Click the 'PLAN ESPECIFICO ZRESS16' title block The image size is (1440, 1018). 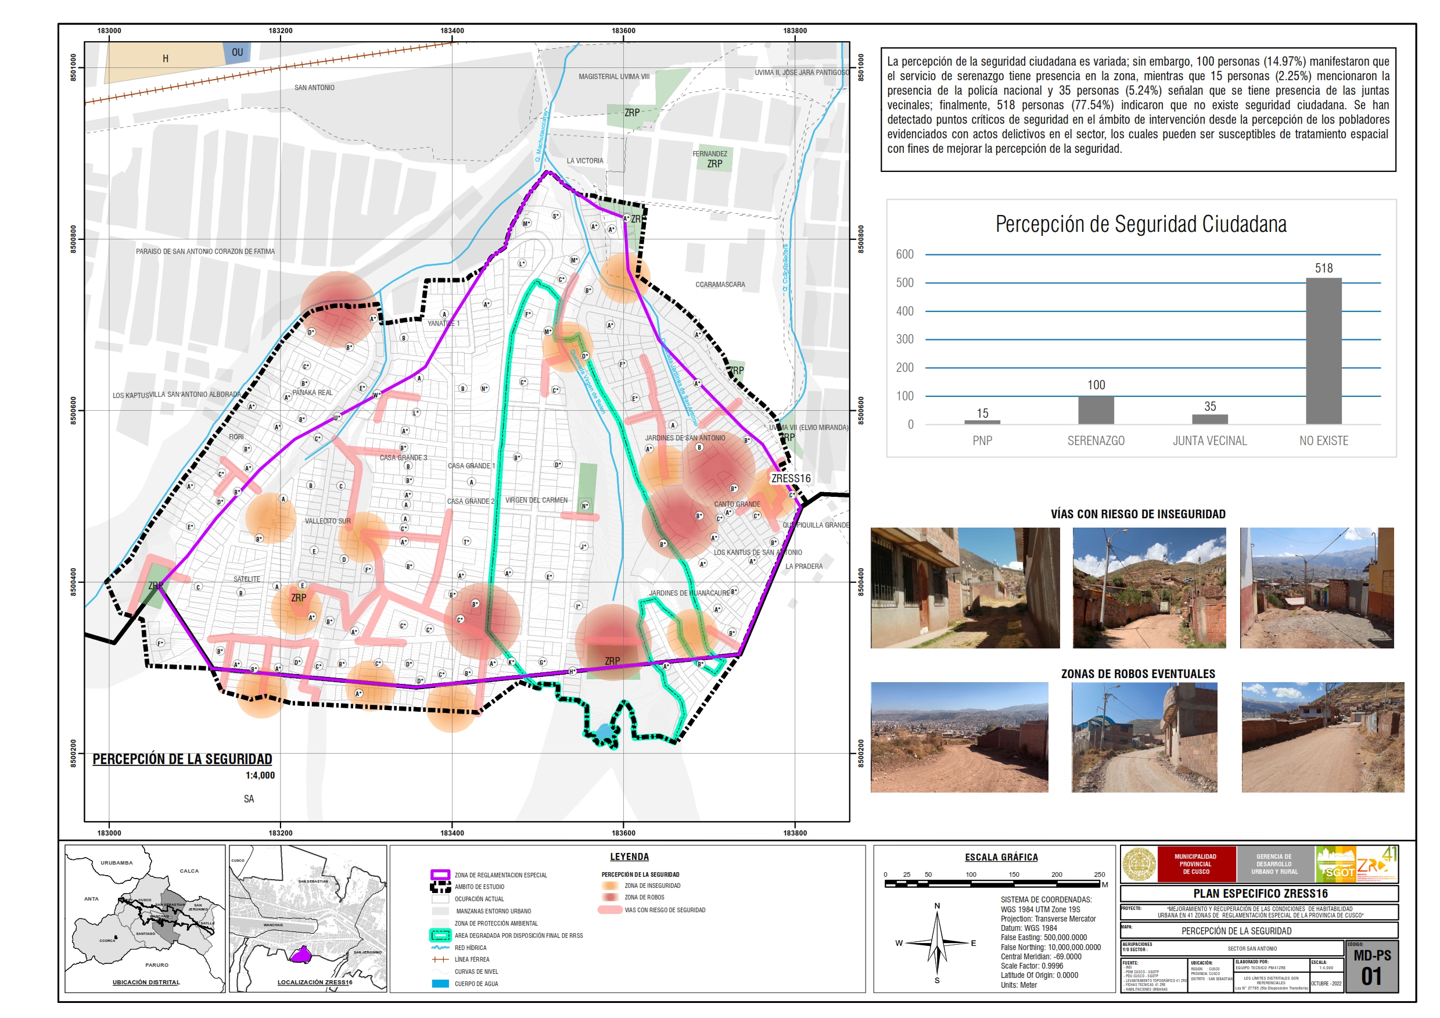pos(1259,893)
